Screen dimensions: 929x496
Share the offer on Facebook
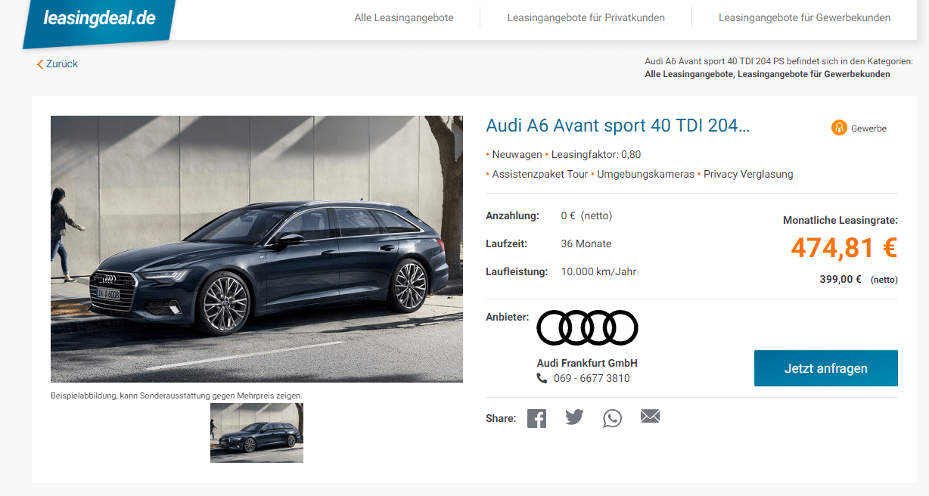click(x=536, y=418)
